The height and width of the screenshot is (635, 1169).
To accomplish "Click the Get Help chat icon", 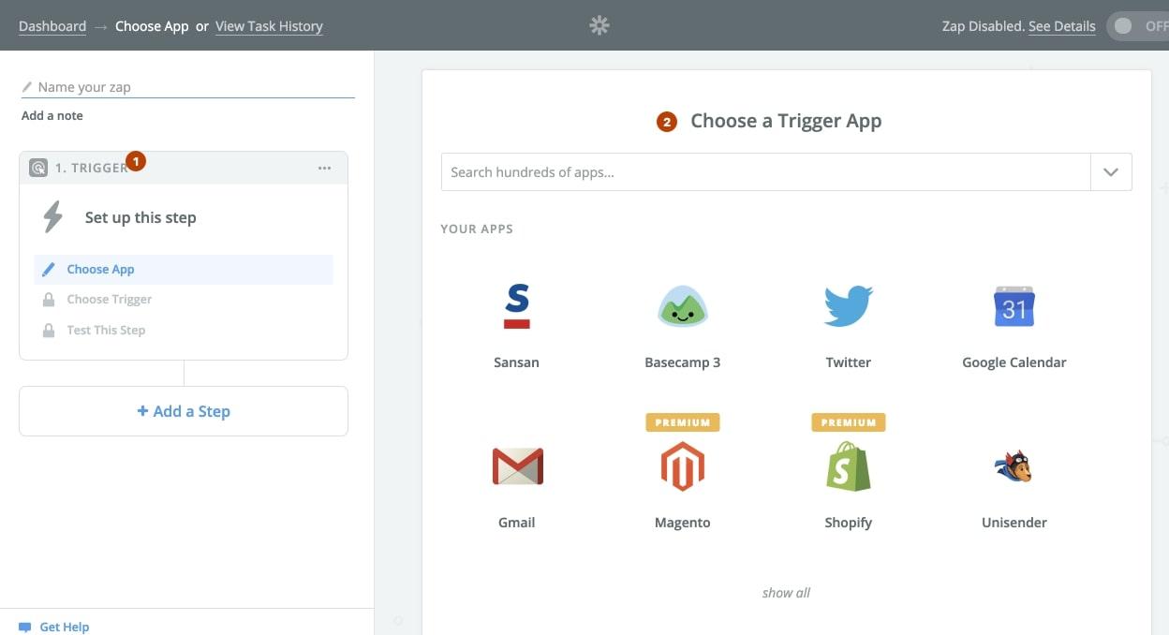I will coord(25,627).
